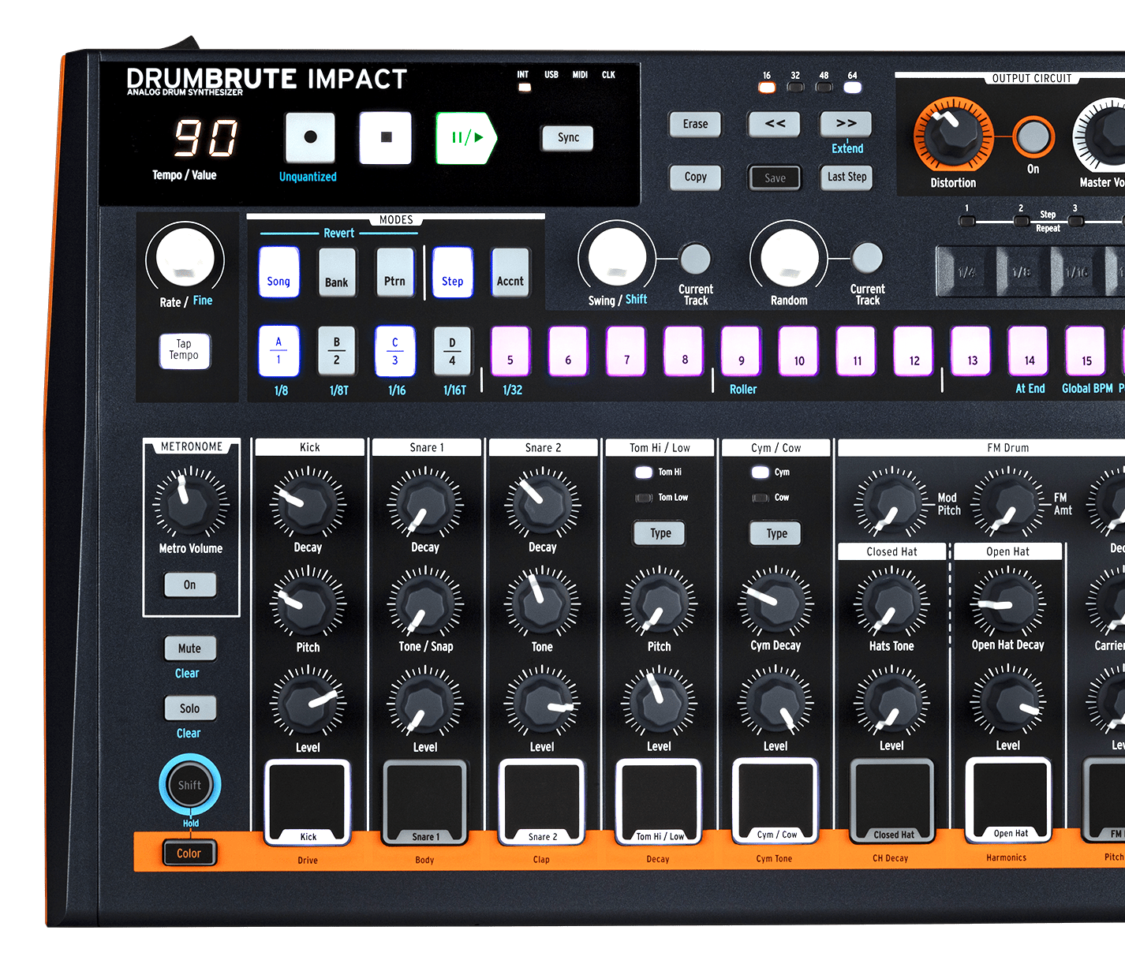Click step button 9 above Roller
1125x975 pixels.
pos(741,351)
